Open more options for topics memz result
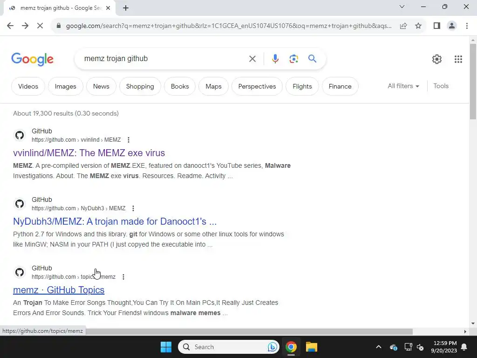 pos(123,277)
